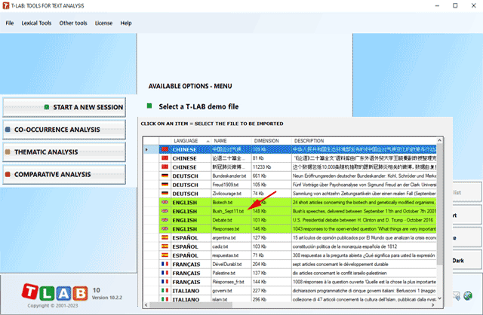483x315 pixels.
Task: Click the German flag beside Freud1909.txt
Action: [x=165, y=185]
